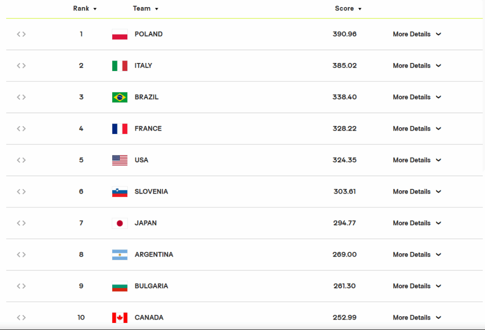485x330 pixels.
Task: Select the ITALY team name
Action: point(143,65)
